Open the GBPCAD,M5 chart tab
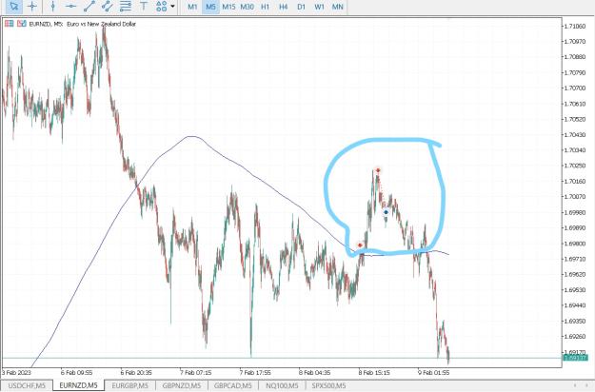595x392 pixels. 232,385
